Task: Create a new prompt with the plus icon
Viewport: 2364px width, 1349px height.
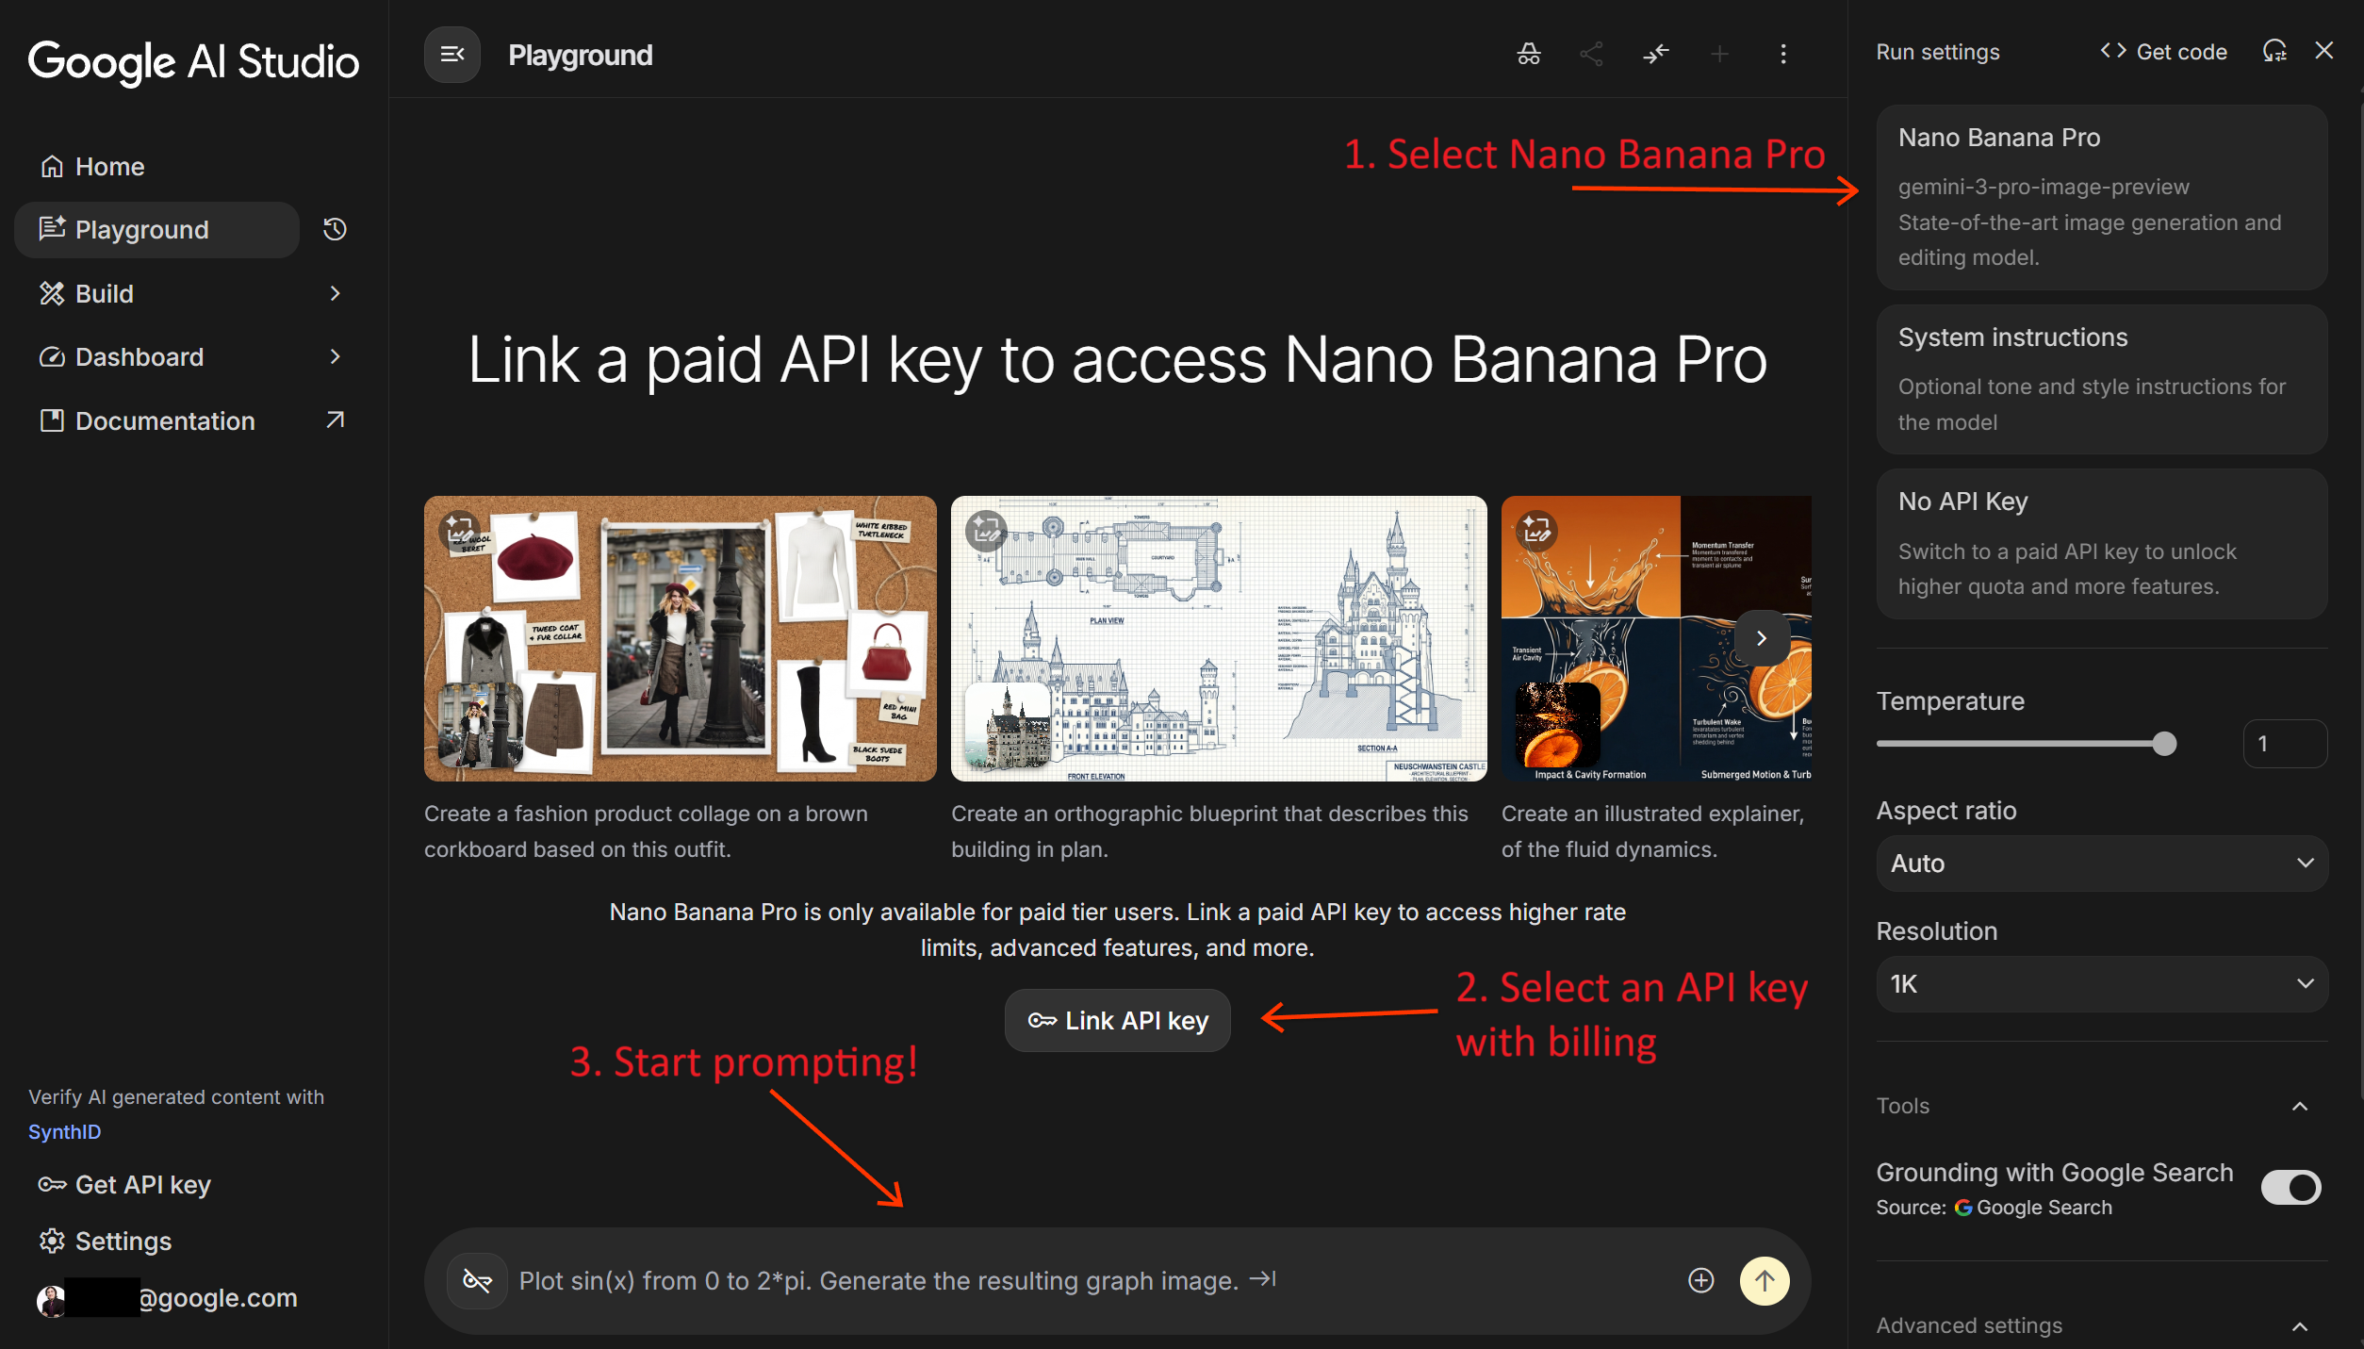Action: (1718, 54)
